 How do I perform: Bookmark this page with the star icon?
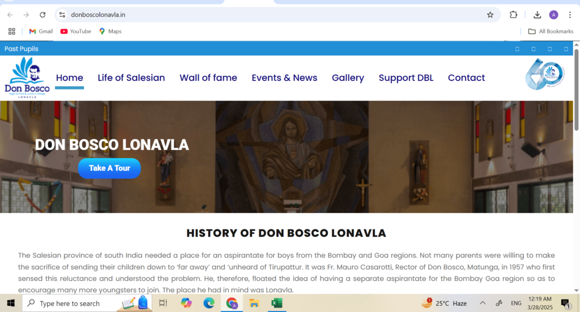pos(490,15)
